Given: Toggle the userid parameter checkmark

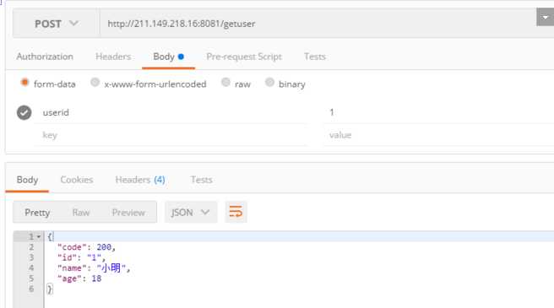Looking at the screenshot, I should [24, 113].
